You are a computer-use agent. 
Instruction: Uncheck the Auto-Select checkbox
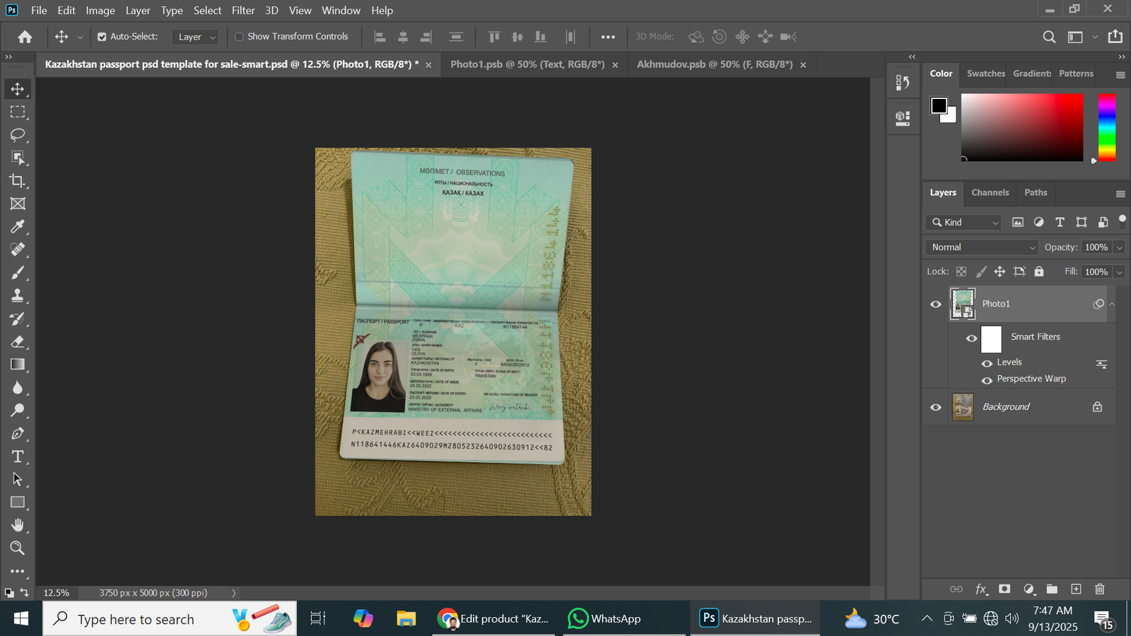point(102,37)
